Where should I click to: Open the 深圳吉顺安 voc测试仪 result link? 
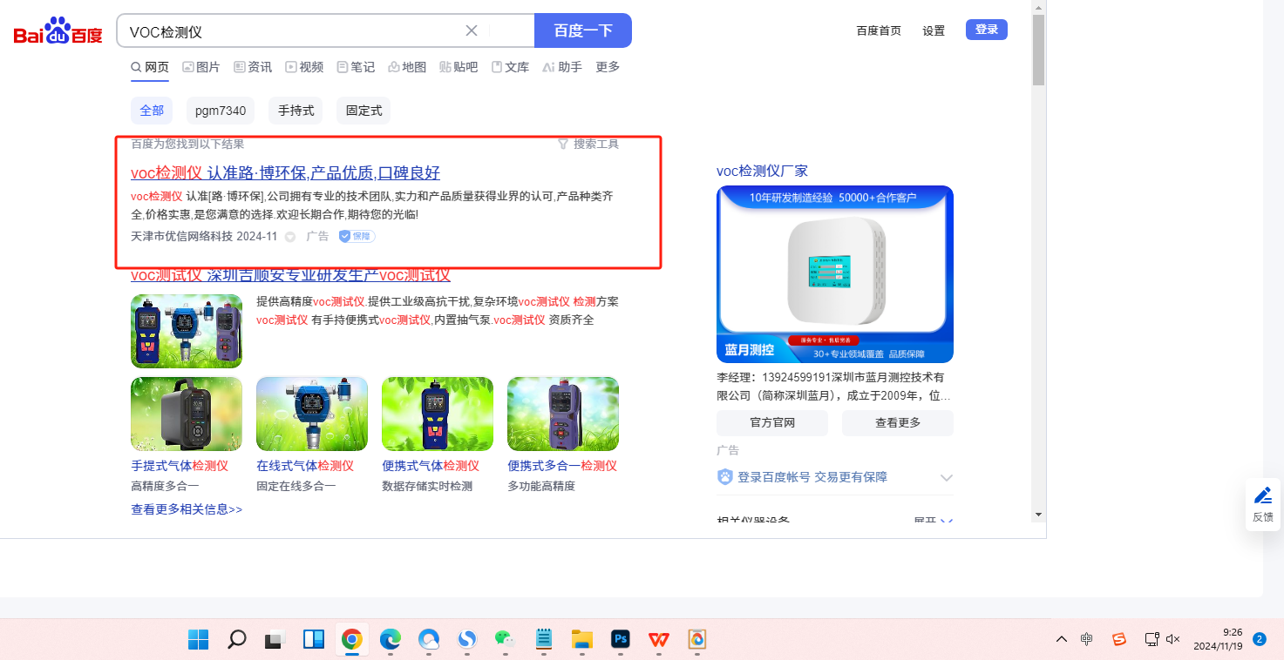[290, 275]
